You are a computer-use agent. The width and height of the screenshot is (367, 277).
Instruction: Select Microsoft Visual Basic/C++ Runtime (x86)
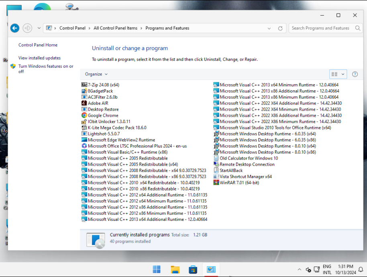(124, 152)
